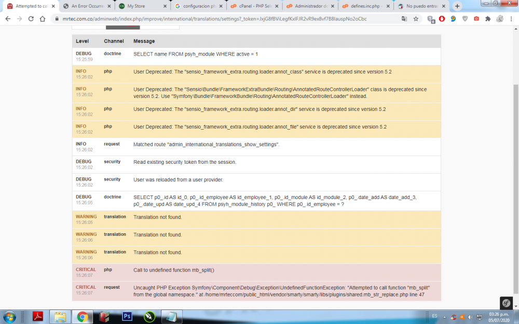Viewport: 519px width, 324px height.
Task: Open the shield extension with zero badge
Action: coord(431,19)
